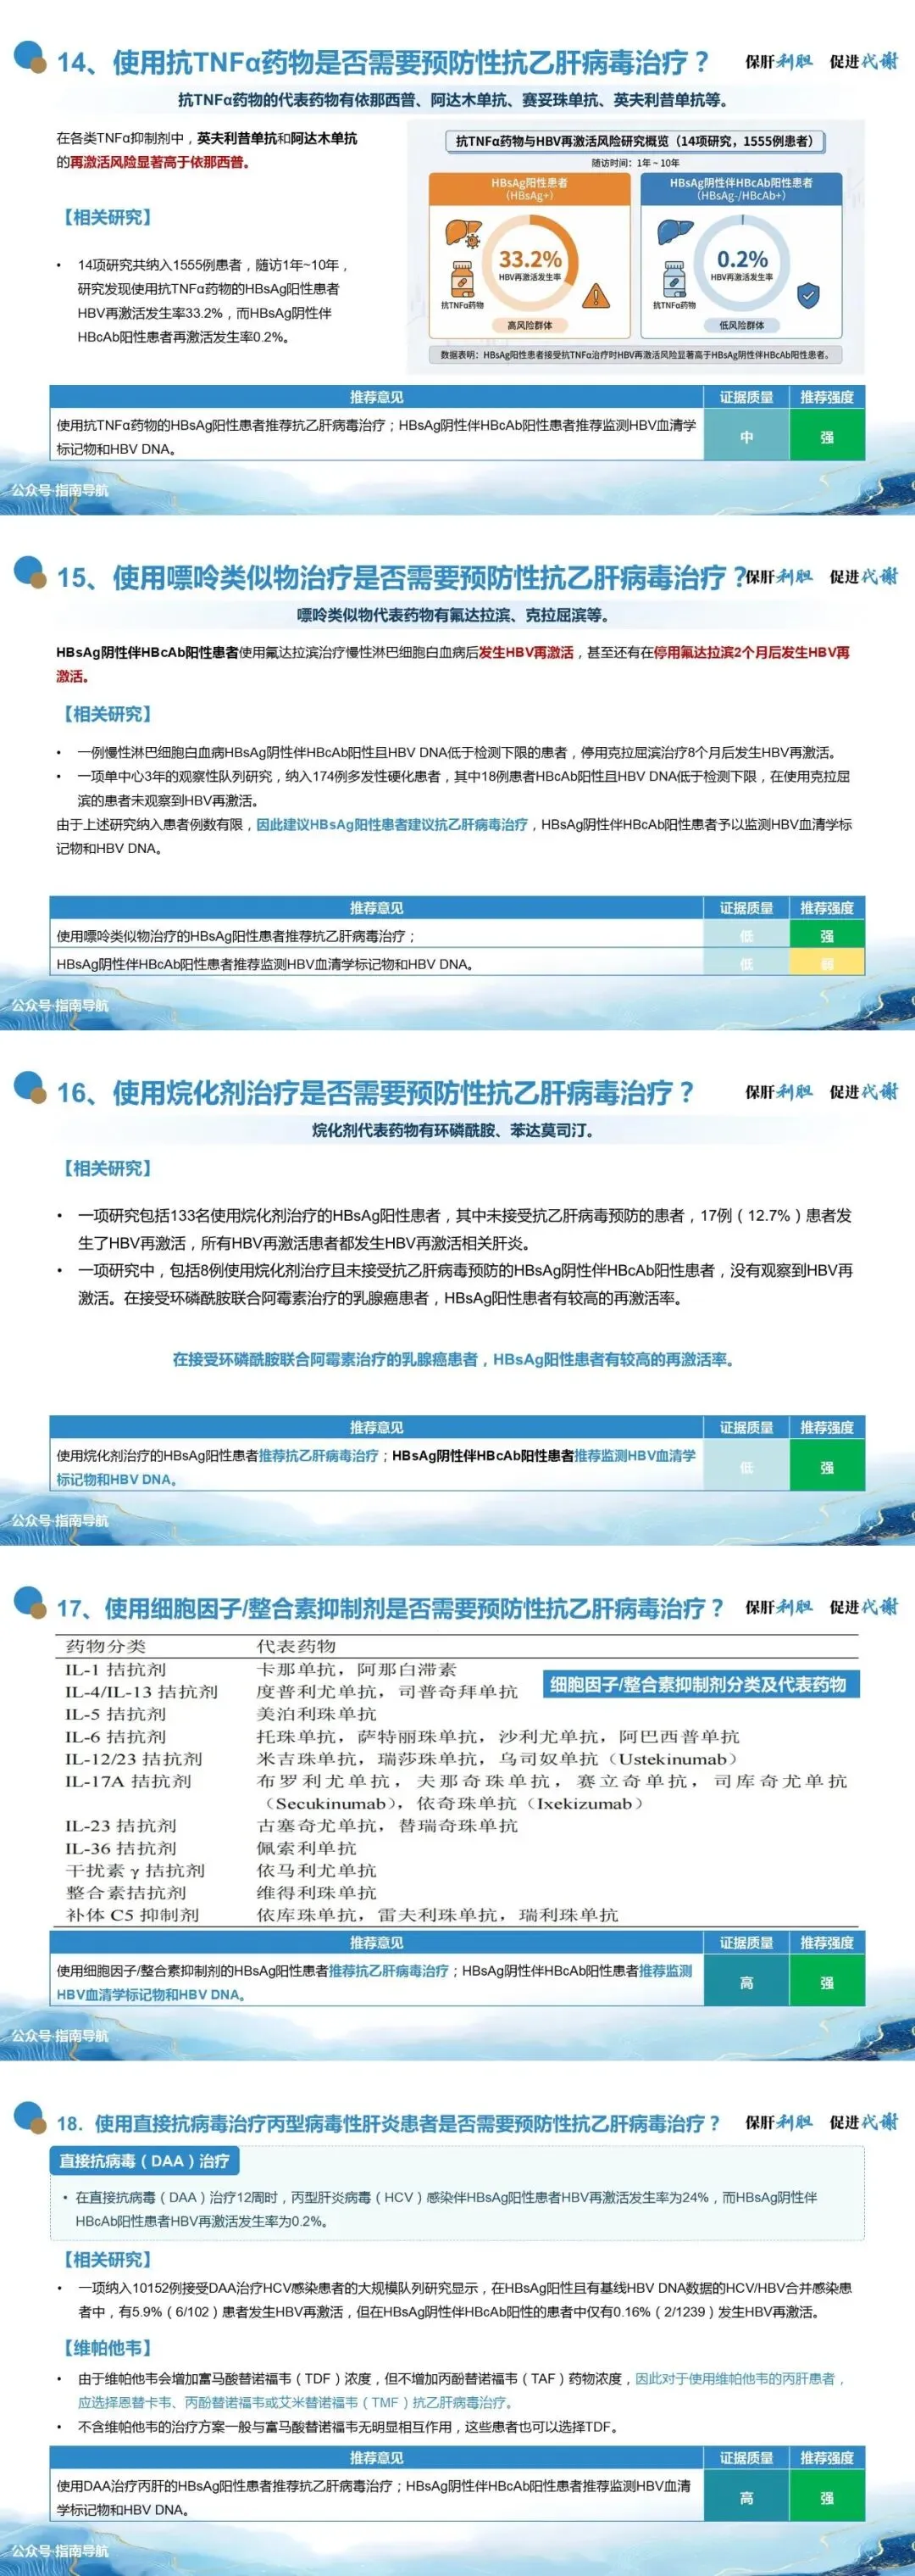Click blue text '因此对于使用维帕他韦的丙肝患者'
Viewport: 915px width, 2576px height.
(x=739, y=2378)
